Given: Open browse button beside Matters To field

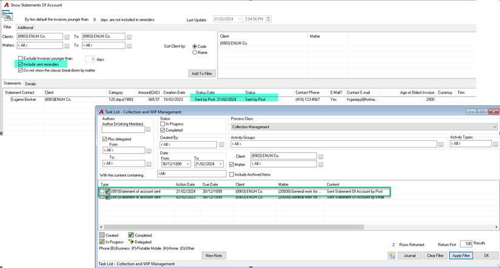Looking at the screenshot, I should 129,46.
